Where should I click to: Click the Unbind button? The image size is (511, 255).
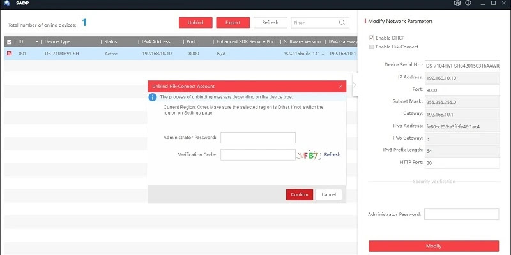tap(195, 23)
